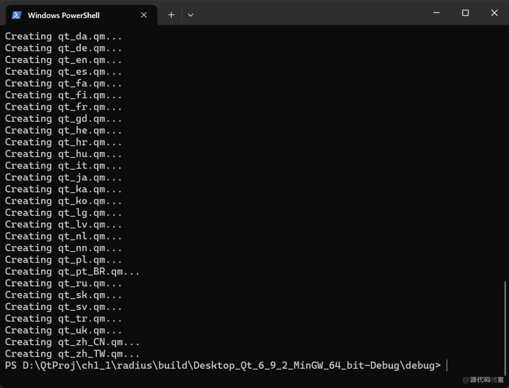Place cursor at the PowerShell command prompt
509x388 pixels.
click(x=446, y=365)
